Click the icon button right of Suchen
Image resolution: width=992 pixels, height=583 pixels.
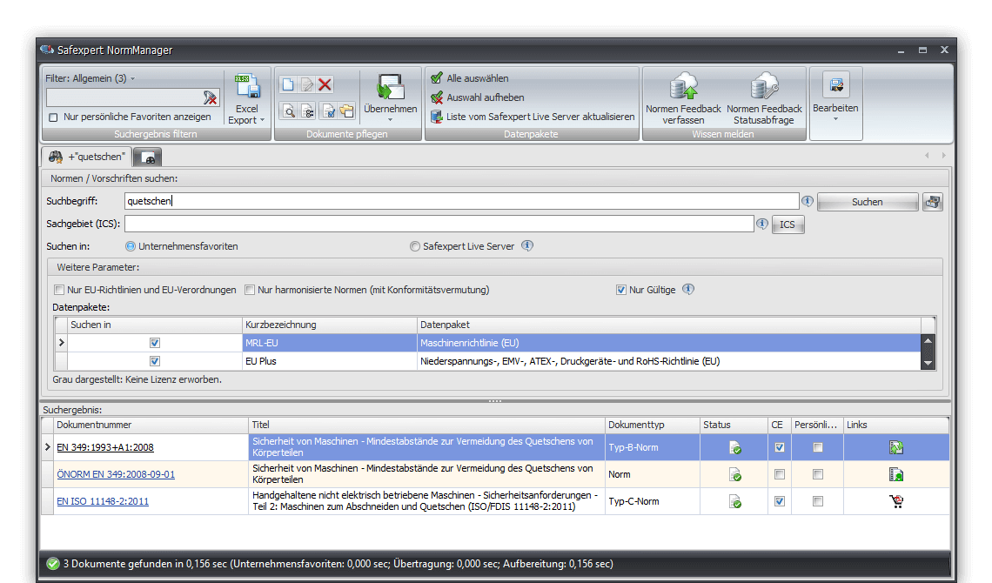(x=933, y=202)
